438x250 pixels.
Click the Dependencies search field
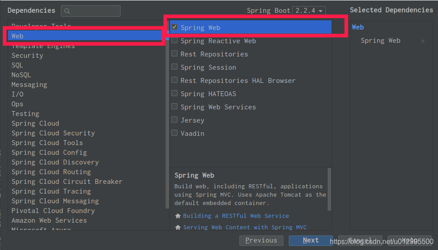[91, 11]
